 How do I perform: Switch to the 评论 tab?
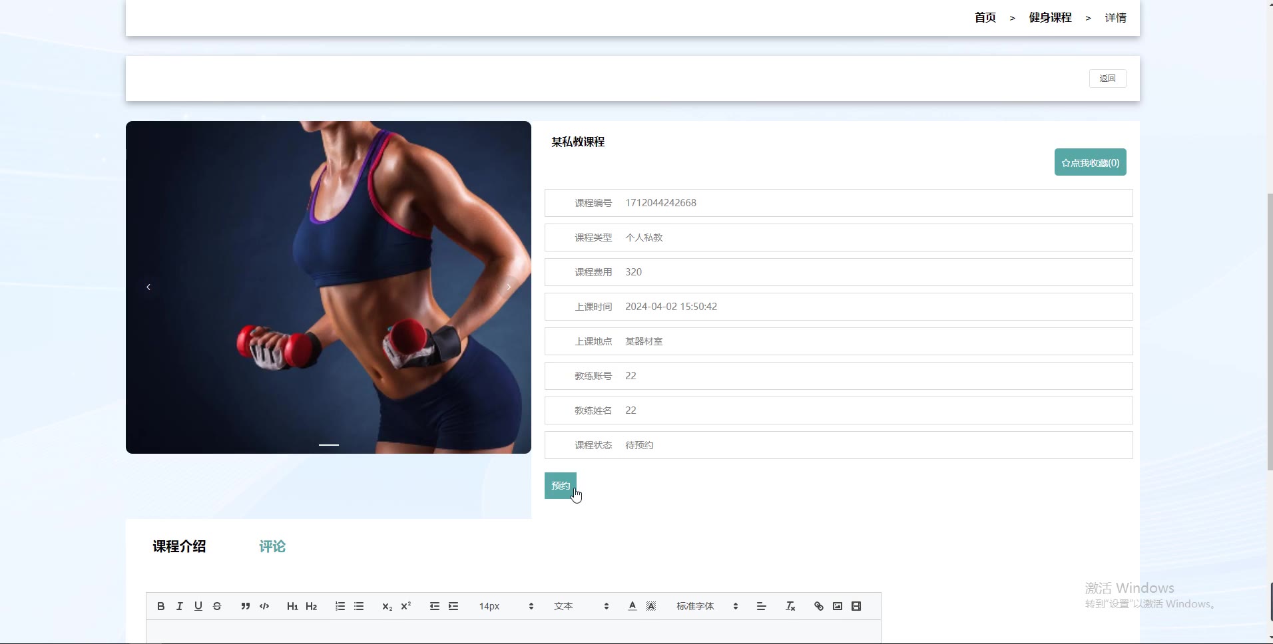[x=272, y=546]
